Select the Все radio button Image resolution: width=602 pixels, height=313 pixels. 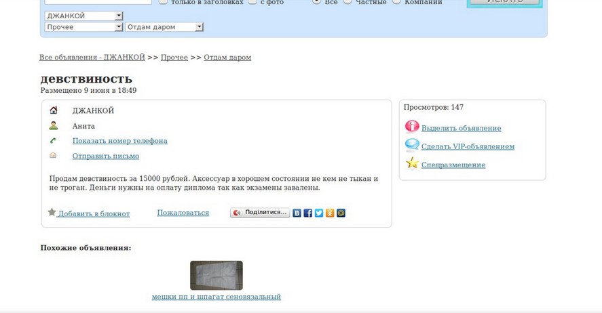coord(316,1)
